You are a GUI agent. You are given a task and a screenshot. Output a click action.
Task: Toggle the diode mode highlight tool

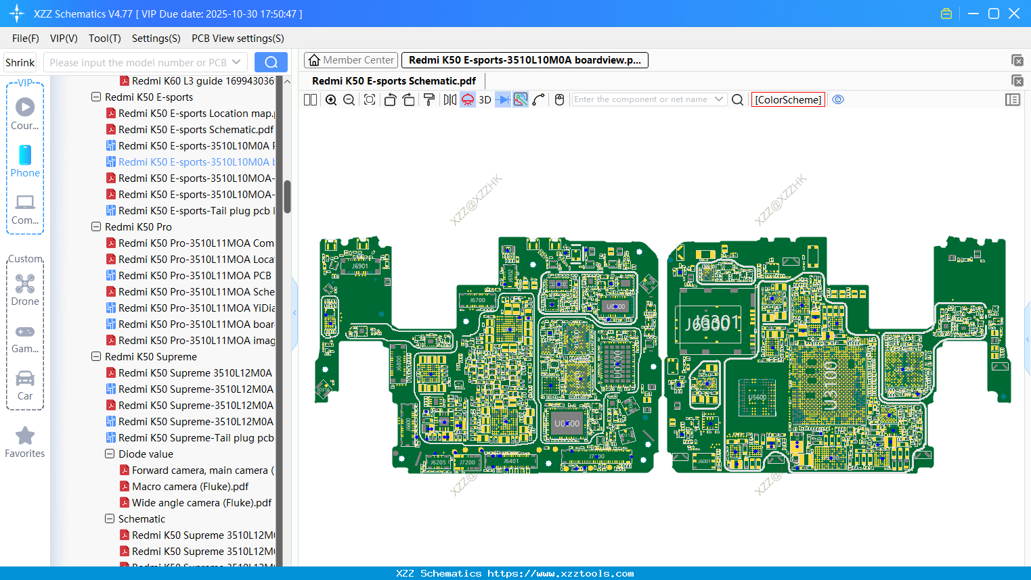(x=502, y=99)
